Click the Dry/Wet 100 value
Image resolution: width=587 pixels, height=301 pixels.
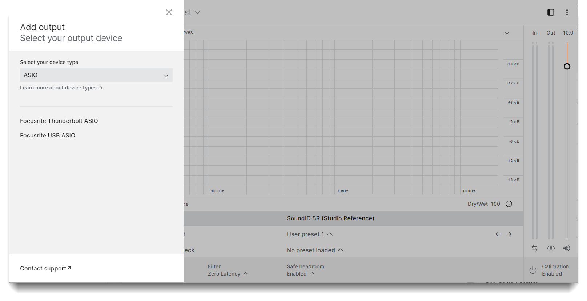click(495, 204)
